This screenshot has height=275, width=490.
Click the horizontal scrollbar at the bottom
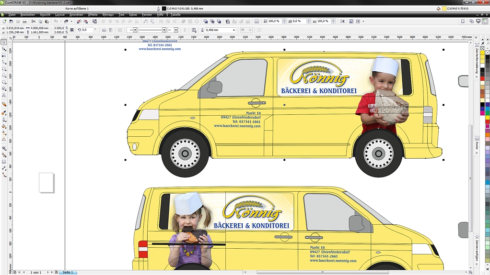[x=323, y=272]
